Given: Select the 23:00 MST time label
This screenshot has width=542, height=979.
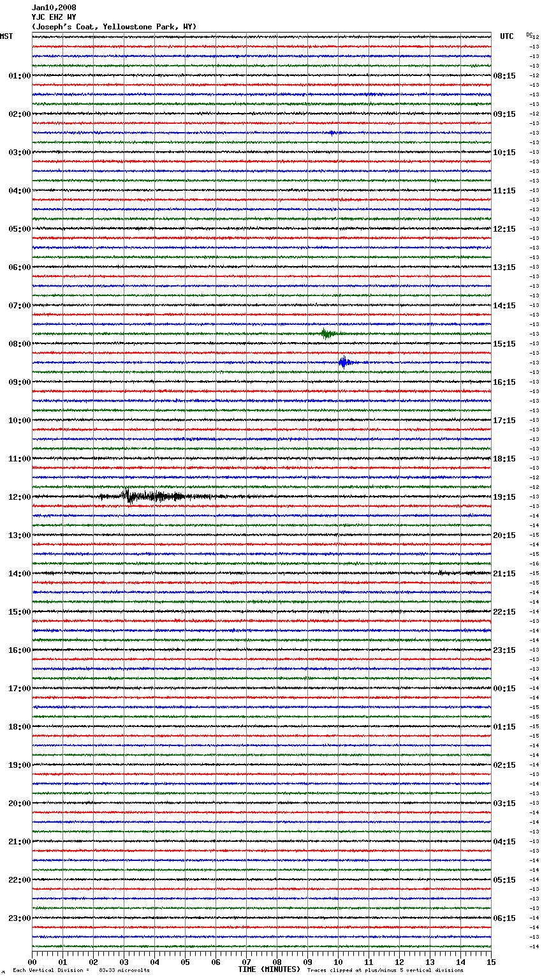Looking at the screenshot, I should pos(20,918).
